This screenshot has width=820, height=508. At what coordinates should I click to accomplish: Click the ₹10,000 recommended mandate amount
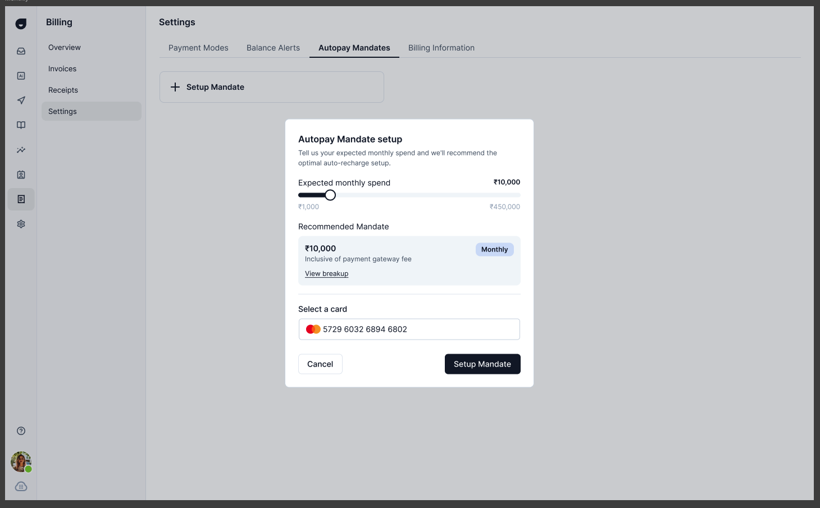(320, 249)
